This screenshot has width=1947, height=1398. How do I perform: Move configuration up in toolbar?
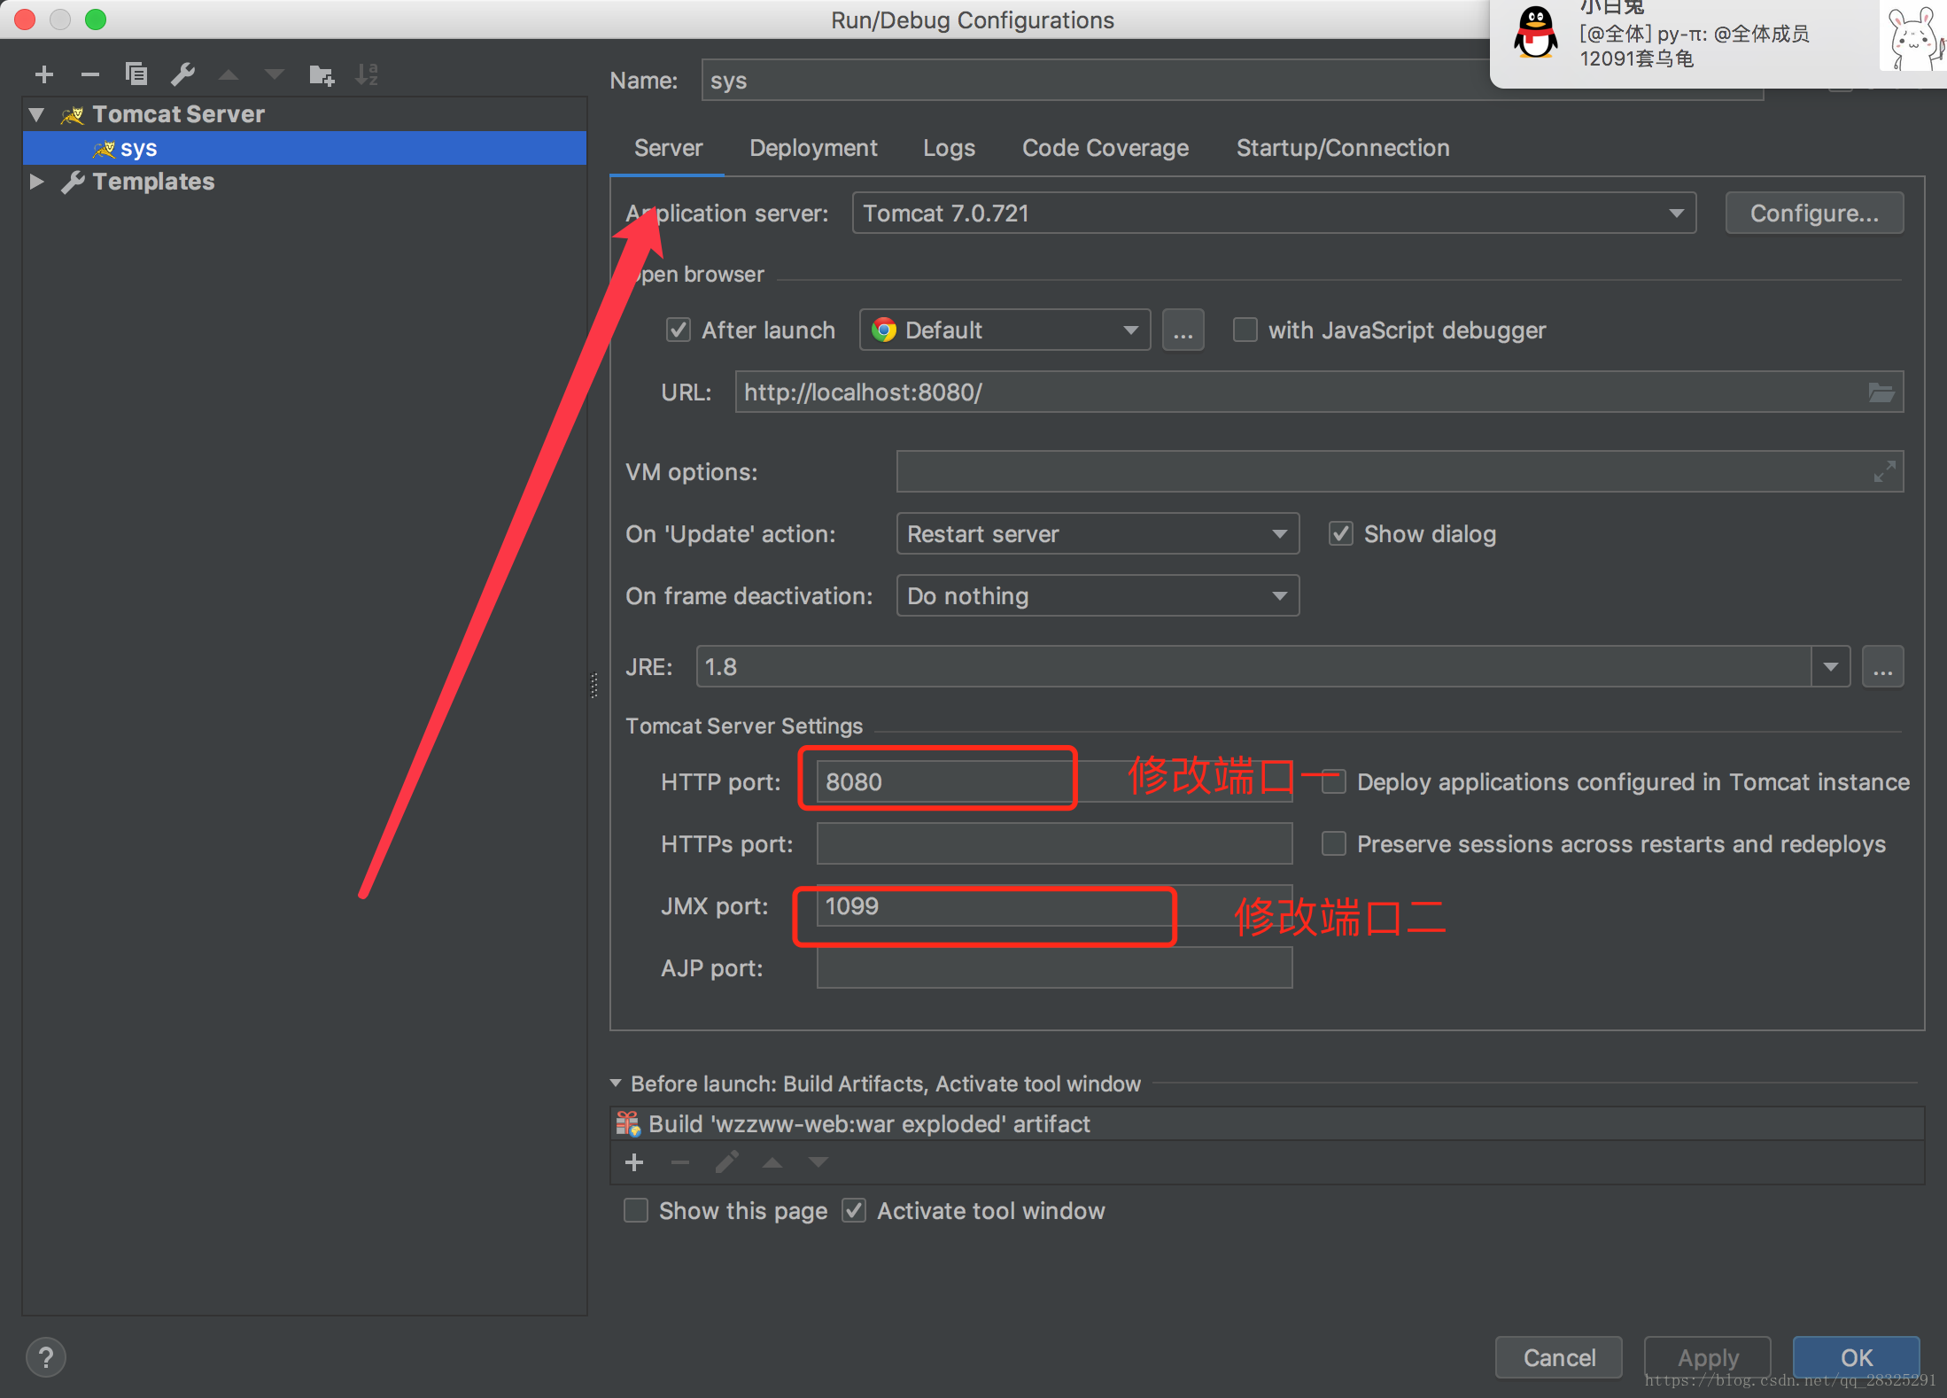point(229,75)
